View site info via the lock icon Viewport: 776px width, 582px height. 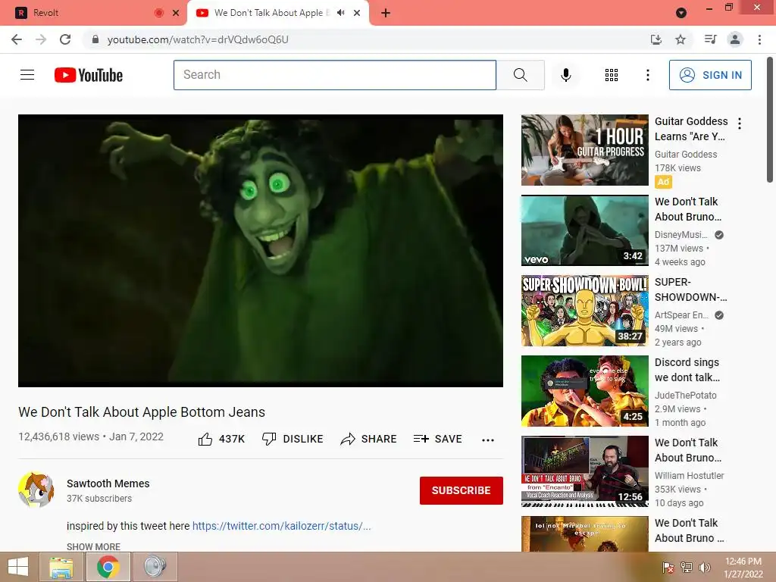95,39
